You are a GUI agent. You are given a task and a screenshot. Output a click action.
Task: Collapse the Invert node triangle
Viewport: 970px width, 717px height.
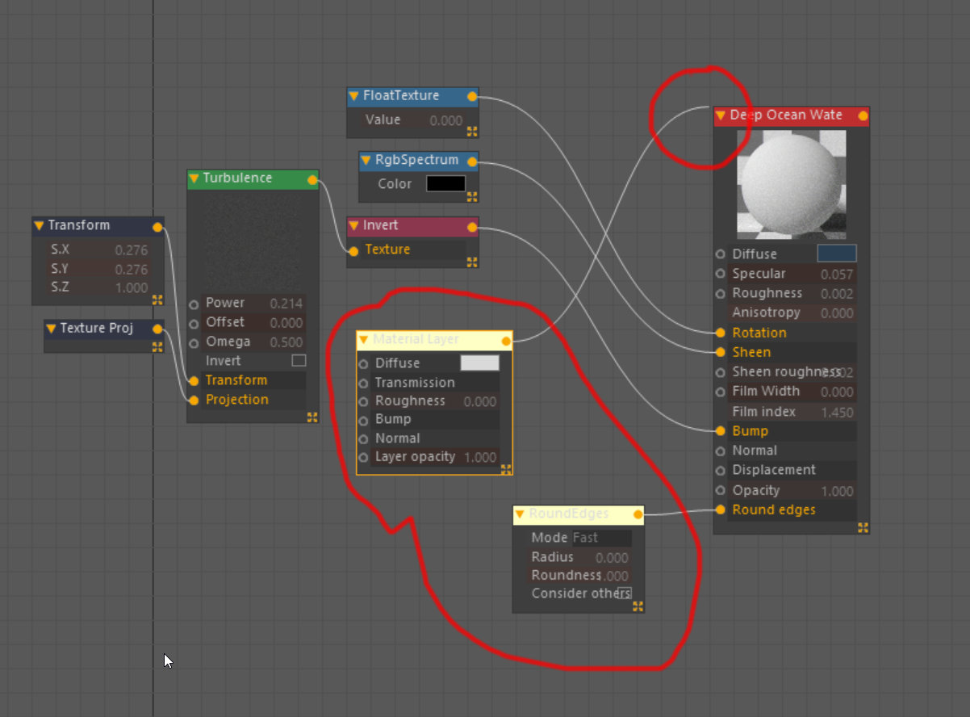(353, 226)
